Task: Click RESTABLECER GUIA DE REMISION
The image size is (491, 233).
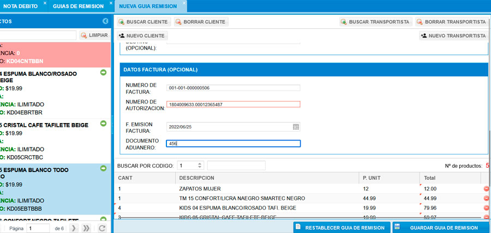Action: 340,228
